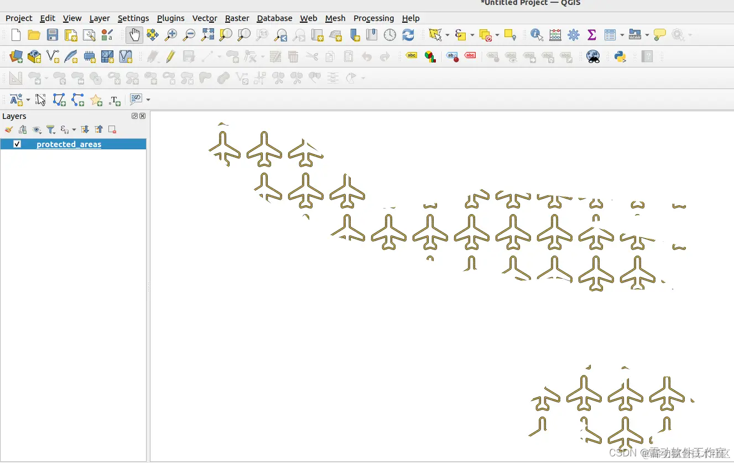Click the Refresh map icon
Screen dimensions: 734x463
(x=408, y=35)
